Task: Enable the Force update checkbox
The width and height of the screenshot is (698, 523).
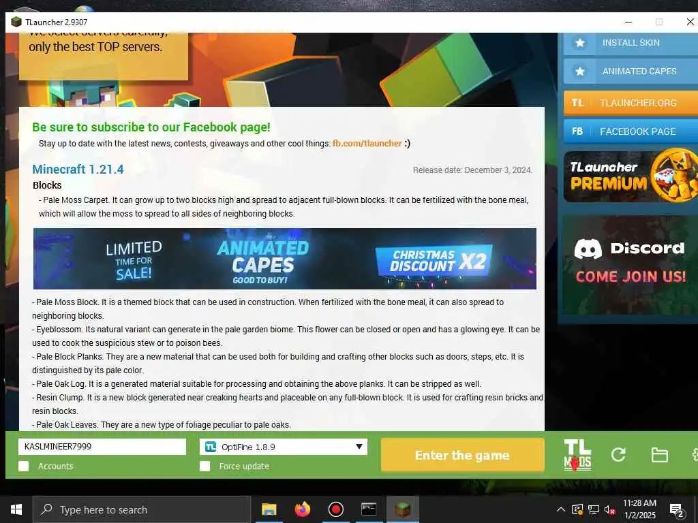Action: (x=204, y=466)
